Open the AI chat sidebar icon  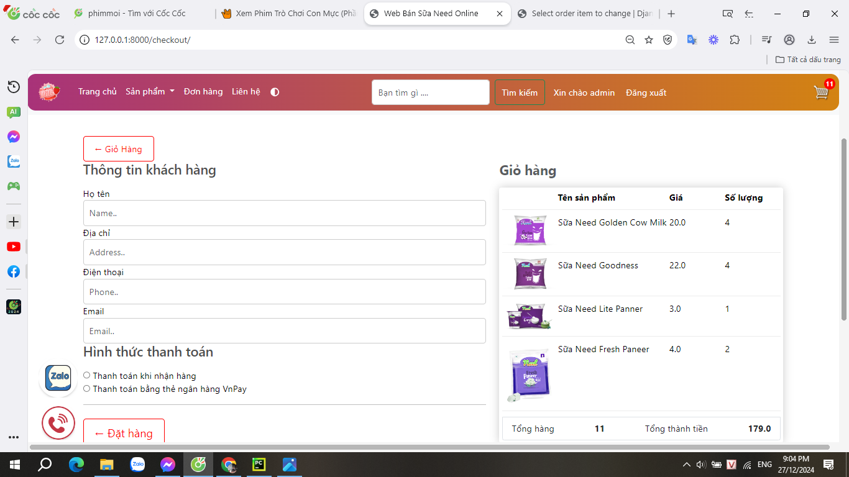[x=14, y=112]
